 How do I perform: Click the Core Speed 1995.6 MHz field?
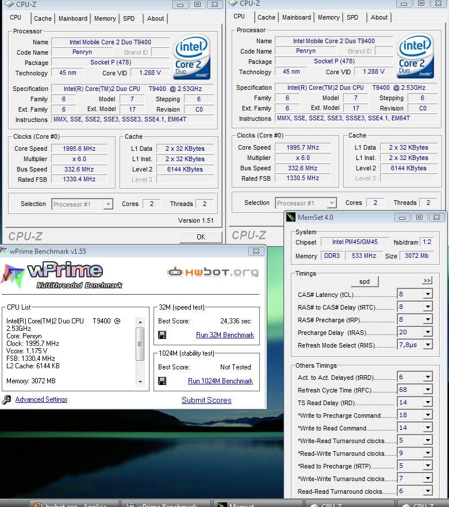[79, 148]
